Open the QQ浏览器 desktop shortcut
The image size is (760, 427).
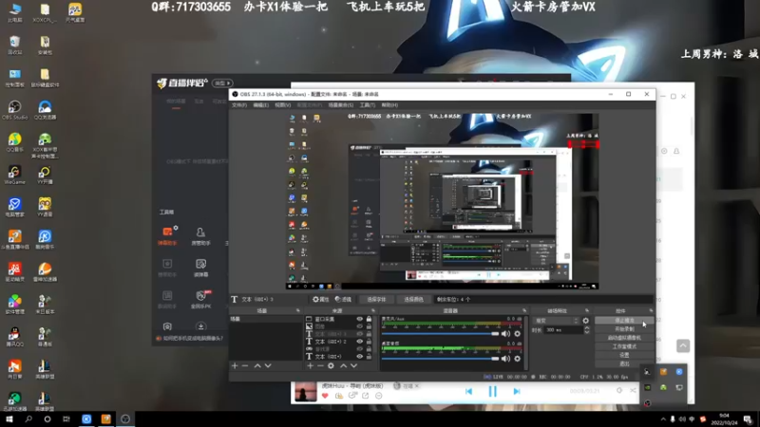point(45,110)
